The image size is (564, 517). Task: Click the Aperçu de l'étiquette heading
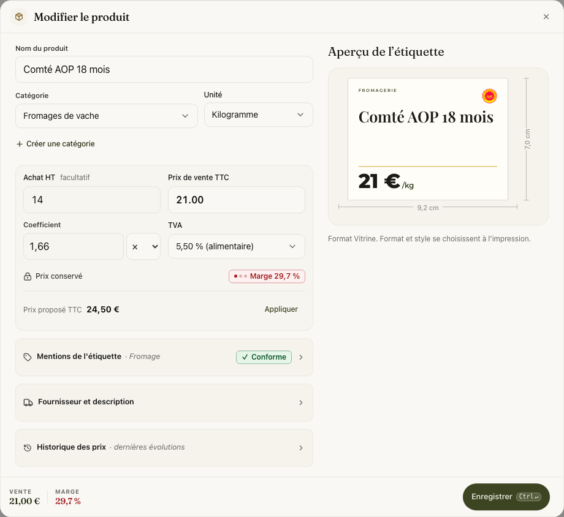click(386, 52)
